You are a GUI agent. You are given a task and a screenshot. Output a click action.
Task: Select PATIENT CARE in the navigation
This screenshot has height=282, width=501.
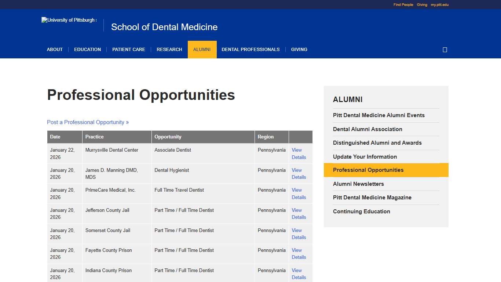pos(129,49)
